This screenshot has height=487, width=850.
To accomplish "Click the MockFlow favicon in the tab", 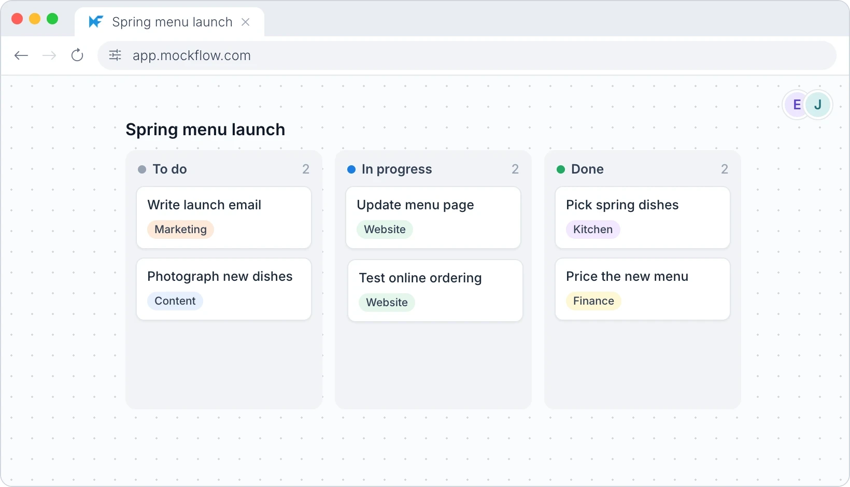I will [x=96, y=22].
